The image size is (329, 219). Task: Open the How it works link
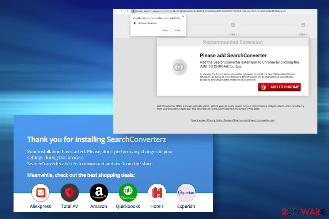pyautogui.click(x=198, y=120)
